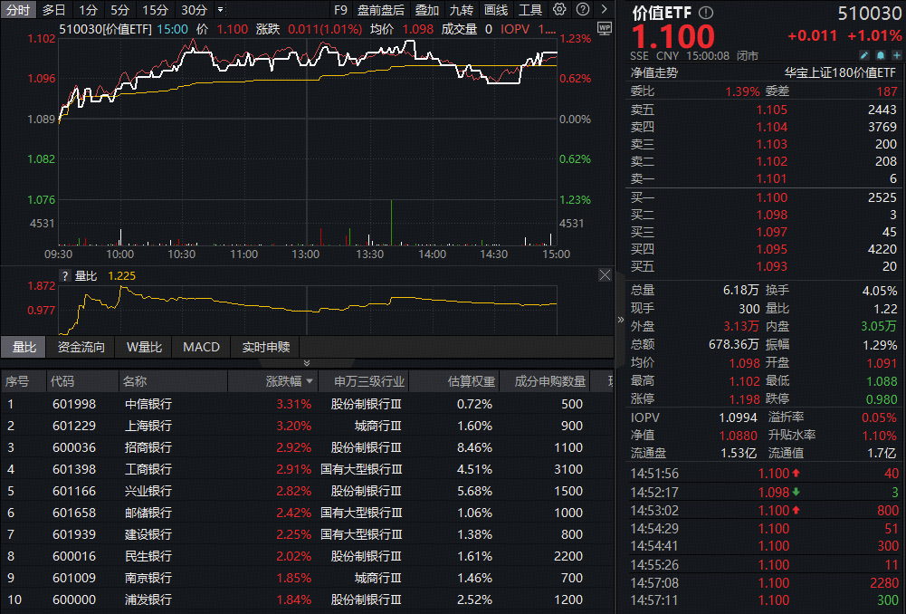Select 招商银行 row in holdings table
Screen dimensions: 906x614
pos(148,447)
